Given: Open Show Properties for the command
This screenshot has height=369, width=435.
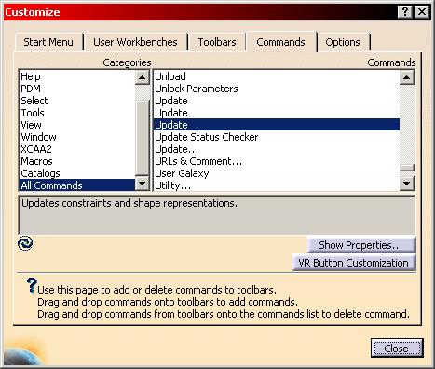Looking at the screenshot, I should (360, 245).
